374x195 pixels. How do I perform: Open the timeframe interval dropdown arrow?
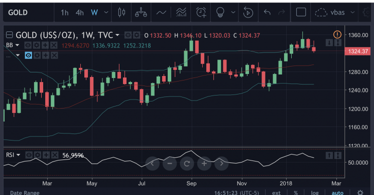pyautogui.click(x=106, y=12)
